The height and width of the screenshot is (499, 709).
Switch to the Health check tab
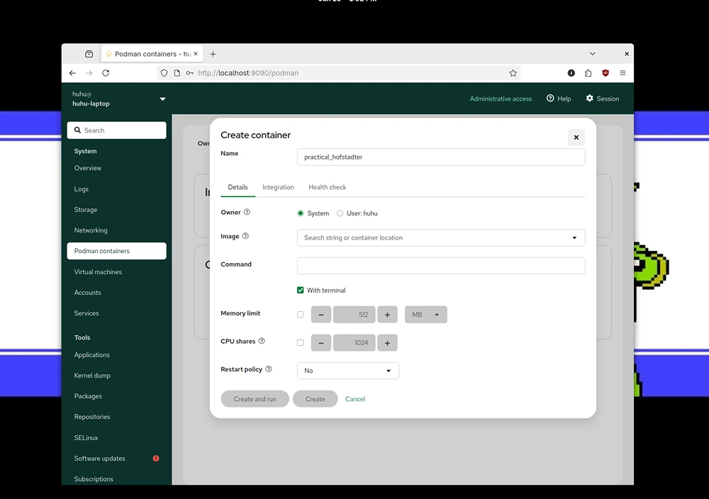pos(328,187)
